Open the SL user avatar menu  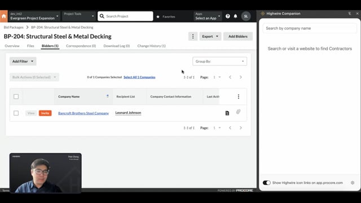click(x=246, y=16)
